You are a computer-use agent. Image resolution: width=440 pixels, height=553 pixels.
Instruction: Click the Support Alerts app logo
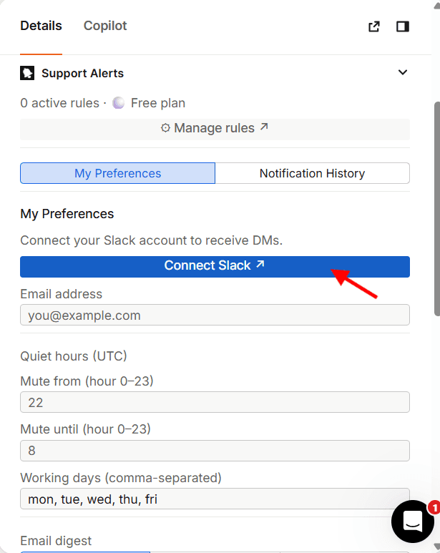[27, 73]
